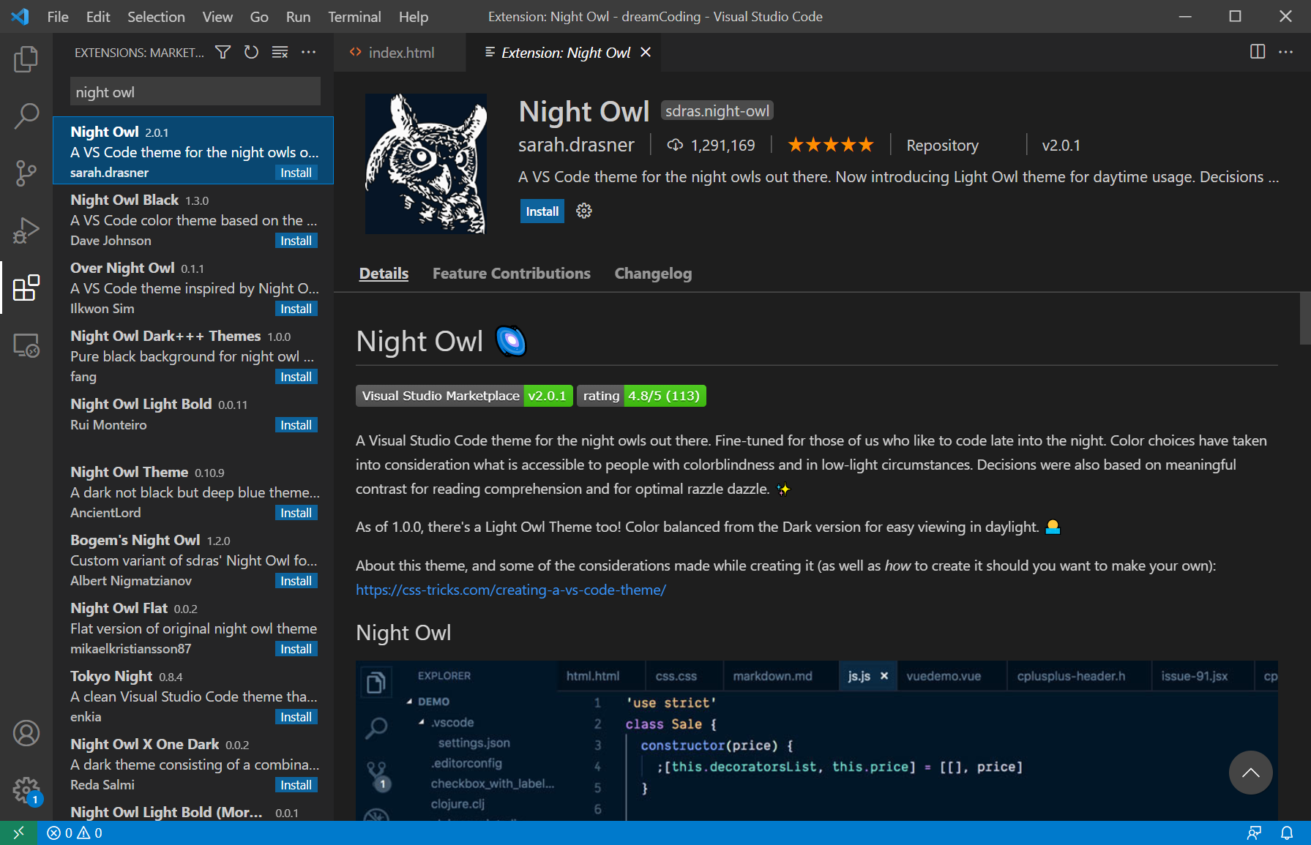Open the Selection menu

pyautogui.click(x=156, y=17)
